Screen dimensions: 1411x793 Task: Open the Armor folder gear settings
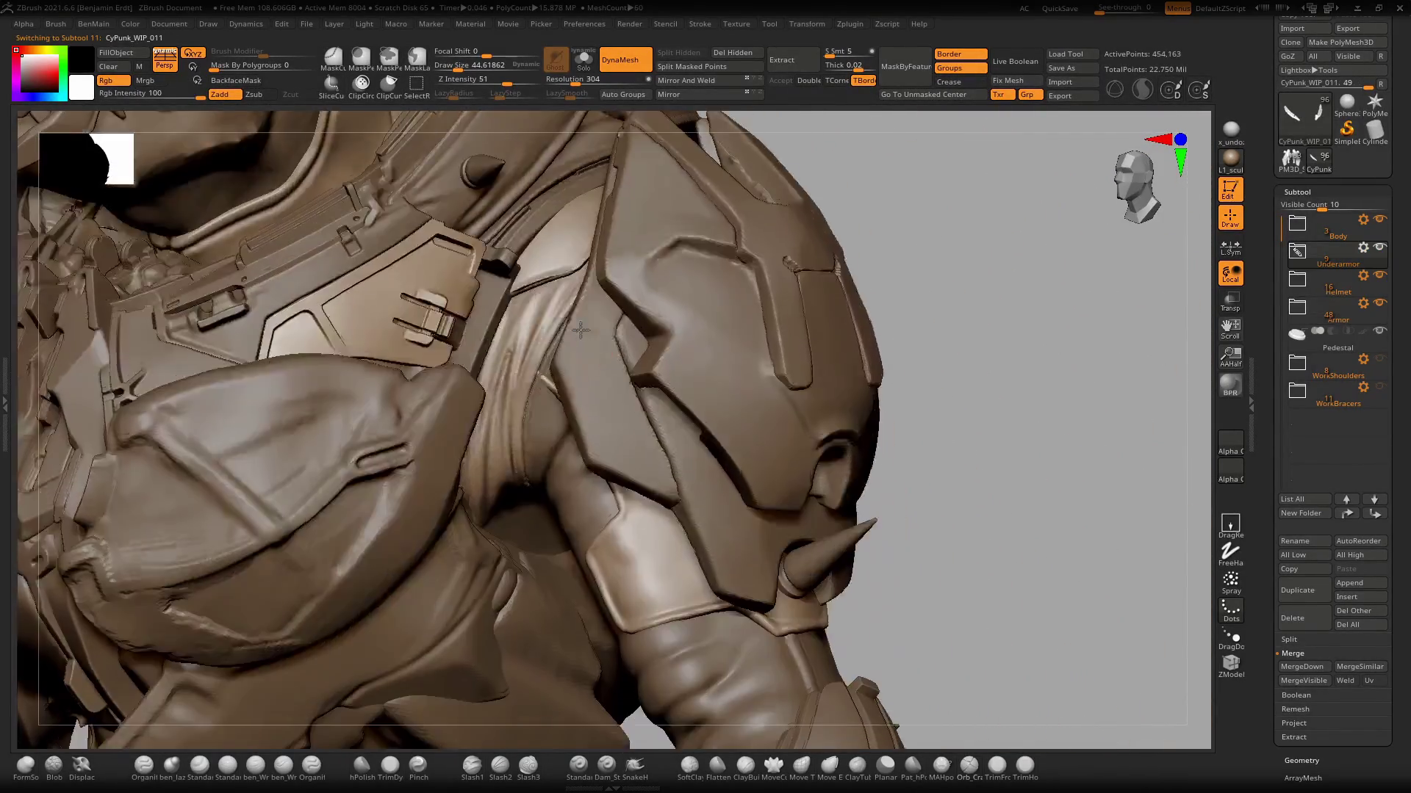tap(1363, 303)
